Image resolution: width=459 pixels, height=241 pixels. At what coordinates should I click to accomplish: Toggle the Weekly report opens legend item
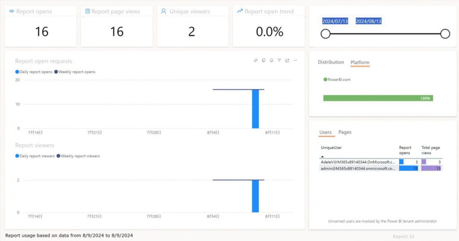click(x=75, y=72)
